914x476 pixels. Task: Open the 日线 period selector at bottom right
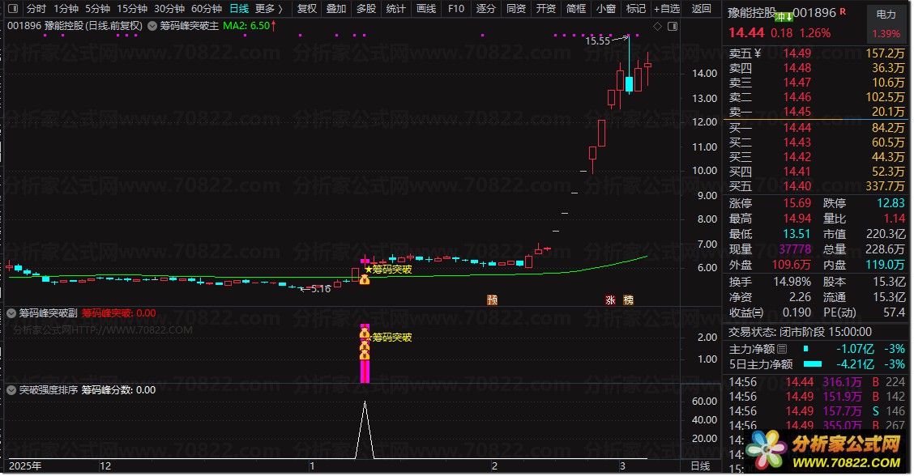pyautogui.click(x=701, y=466)
